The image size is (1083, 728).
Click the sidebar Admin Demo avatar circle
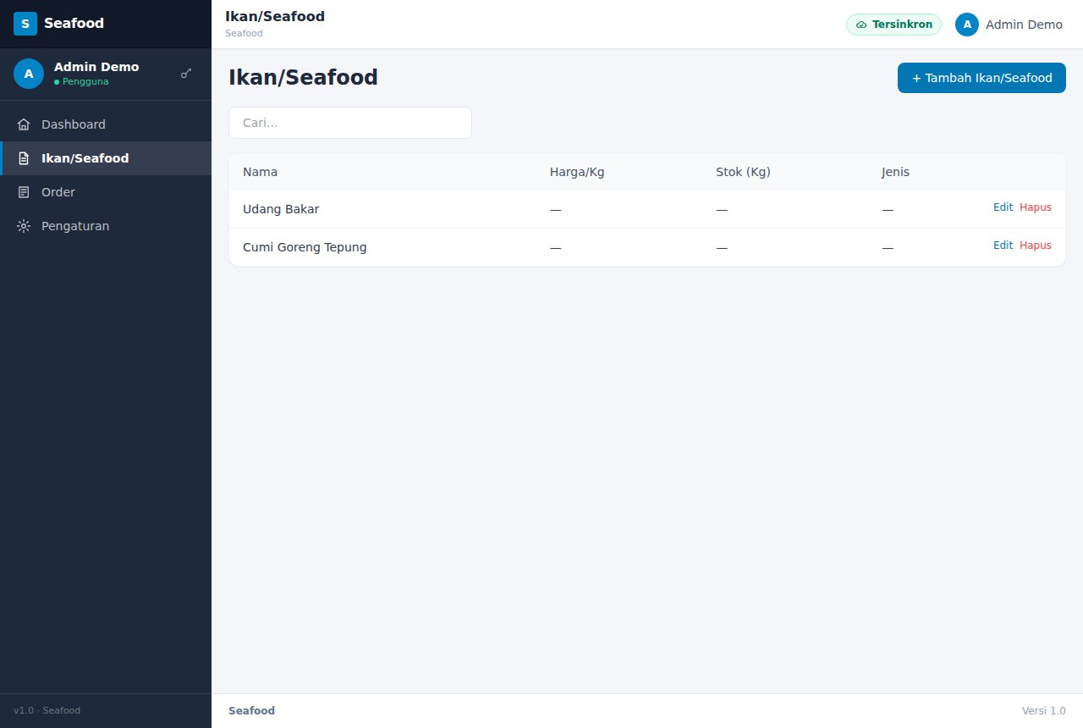(29, 74)
